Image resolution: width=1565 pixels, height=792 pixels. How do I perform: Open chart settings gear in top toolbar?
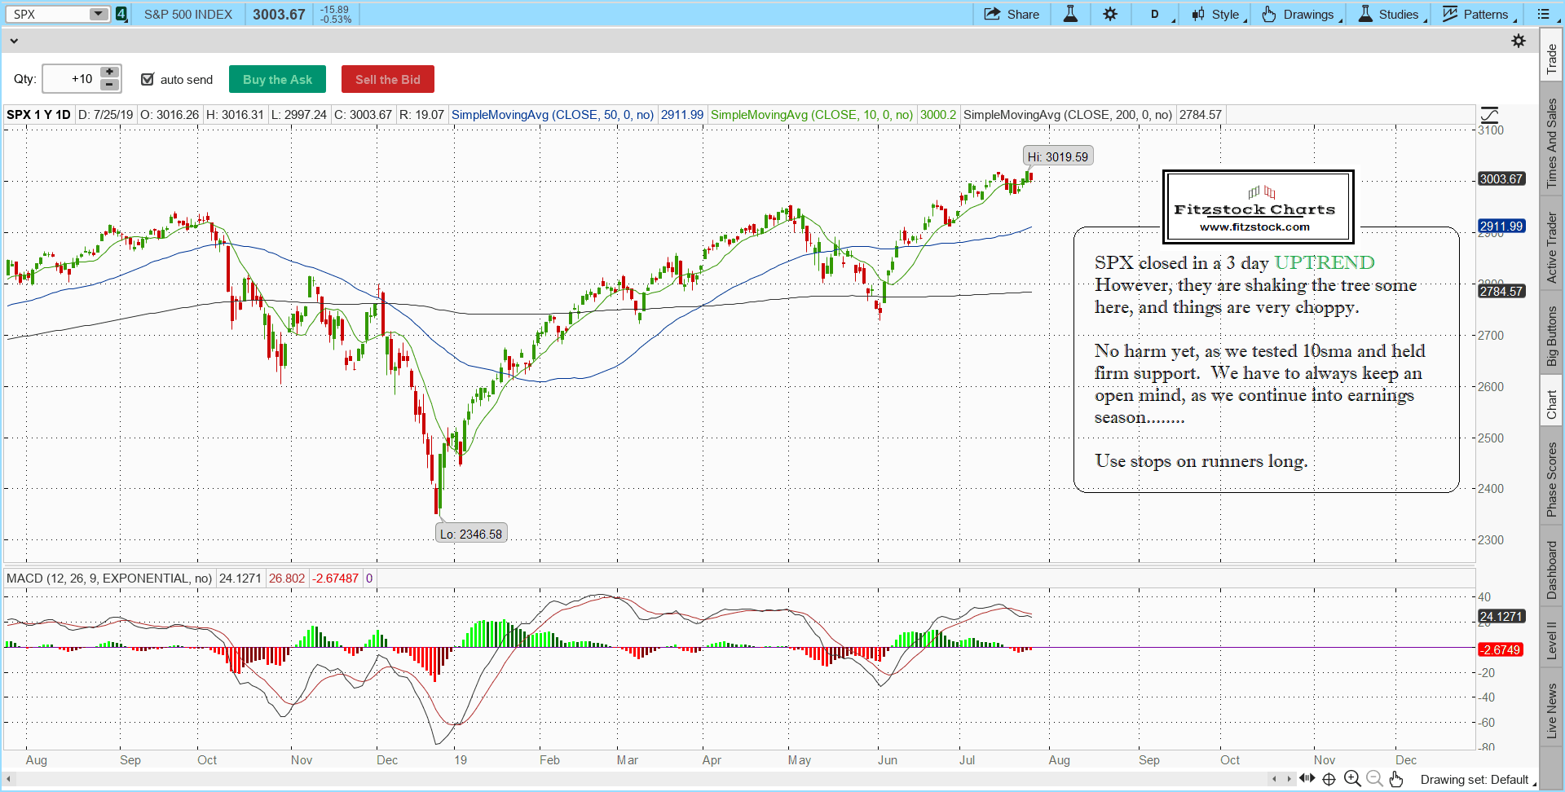pos(1110,14)
